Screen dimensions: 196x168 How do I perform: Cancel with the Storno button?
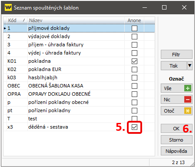point(176,140)
